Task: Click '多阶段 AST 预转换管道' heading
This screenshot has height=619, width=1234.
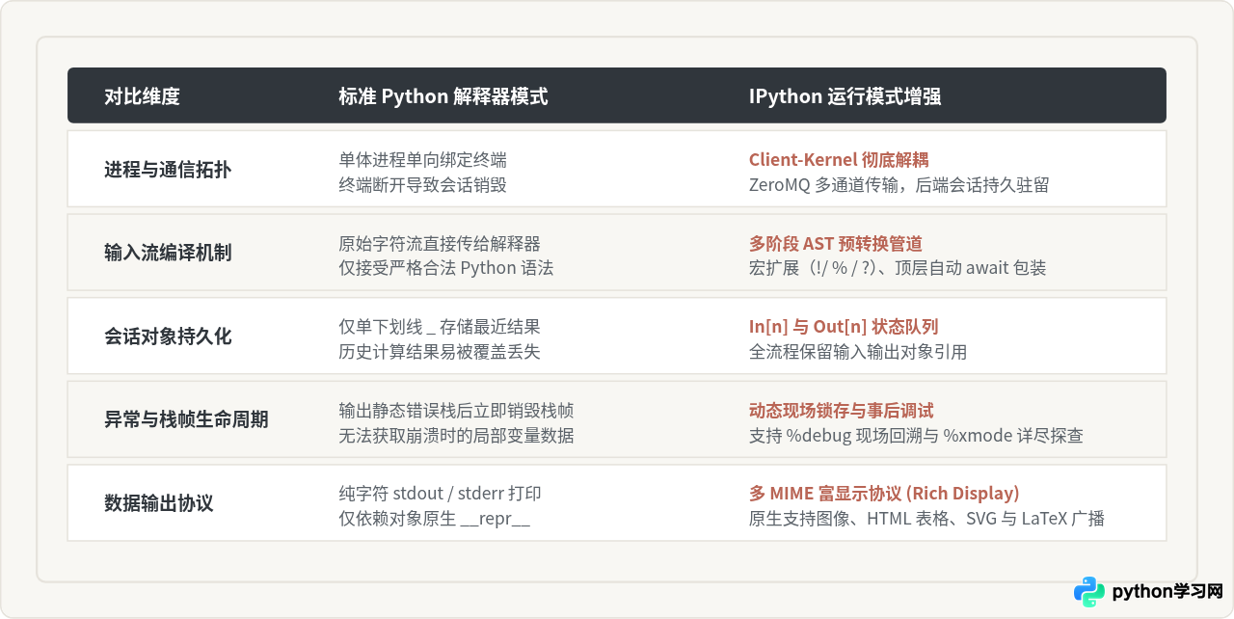Action: click(x=836, y=243)
